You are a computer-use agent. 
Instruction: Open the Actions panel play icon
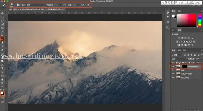coord(168,16)
